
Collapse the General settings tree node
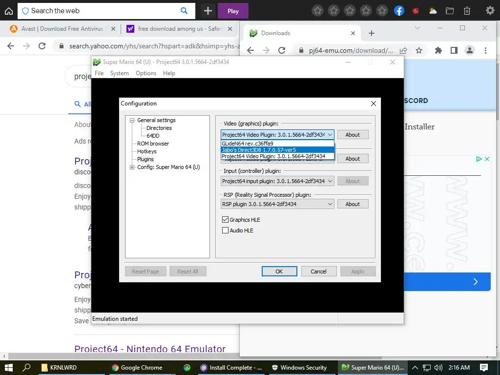[x=132, y=120]
